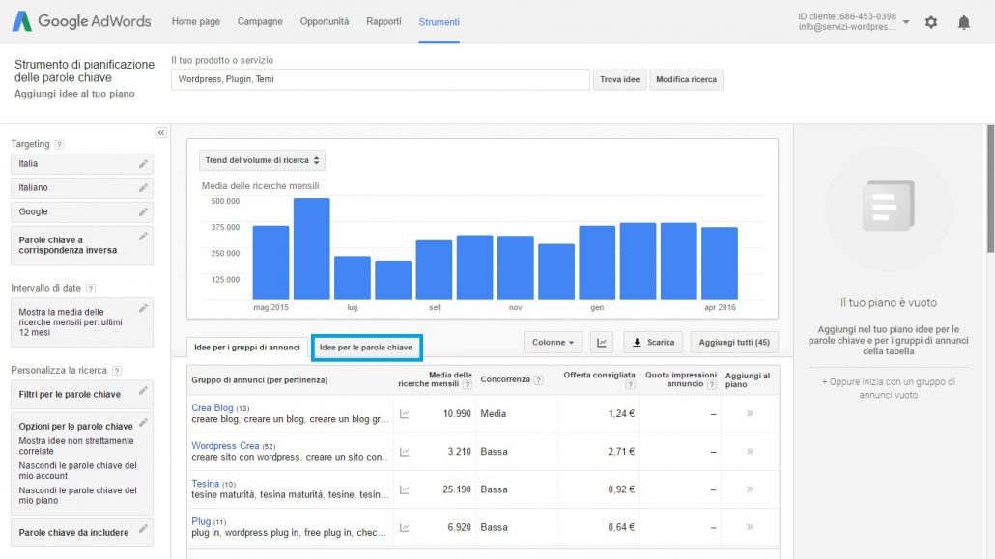Screen dimensions: 995x559
Task: Click the Scarica download button
Action: click(x=654, y=343)
